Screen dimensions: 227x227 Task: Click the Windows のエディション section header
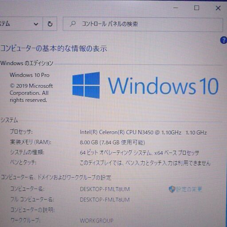[27, 63]
